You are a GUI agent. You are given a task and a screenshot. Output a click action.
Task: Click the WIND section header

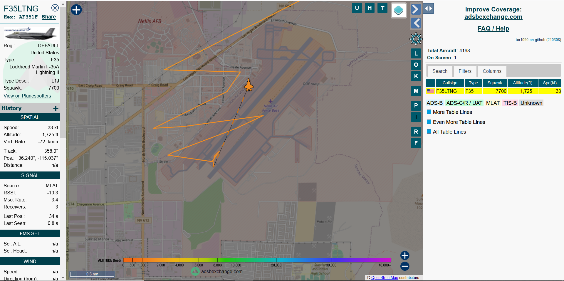[x=30, y=261]
